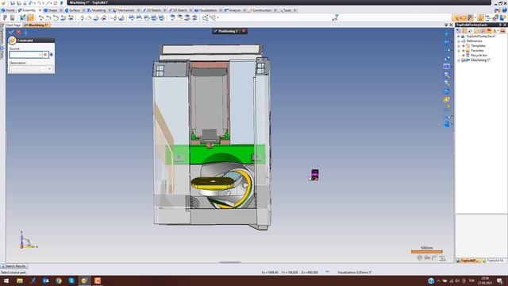Open File Explorer from taskbar

coord(20,280)
